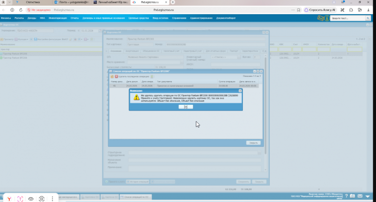Image resolution: width=376 pixels, height=202 pixels.
Task: Click the yellow info icon in header
Action: tap(327, 18)
